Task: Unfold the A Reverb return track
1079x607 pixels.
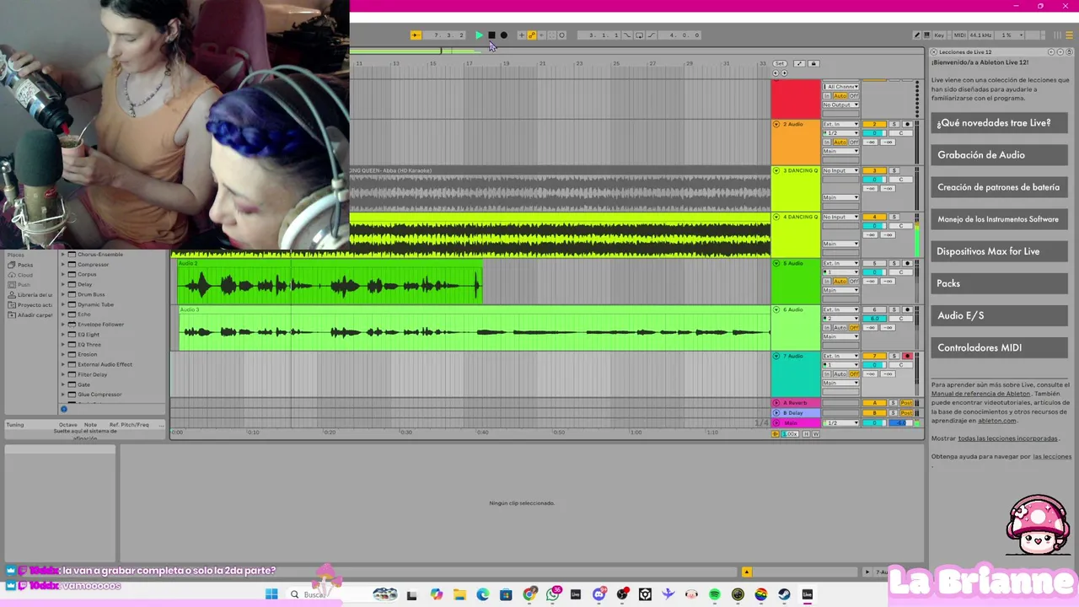Action: [x=776, y=403]
